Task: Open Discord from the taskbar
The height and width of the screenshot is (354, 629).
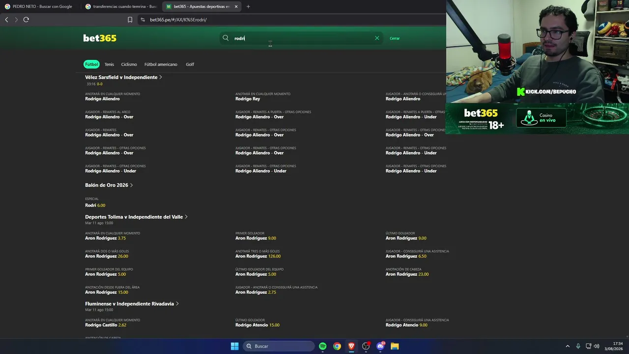Action: pos(380,346)
